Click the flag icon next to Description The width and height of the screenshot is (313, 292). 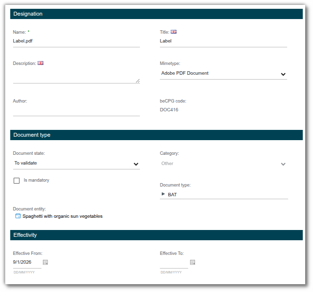[x=40, y=63]
